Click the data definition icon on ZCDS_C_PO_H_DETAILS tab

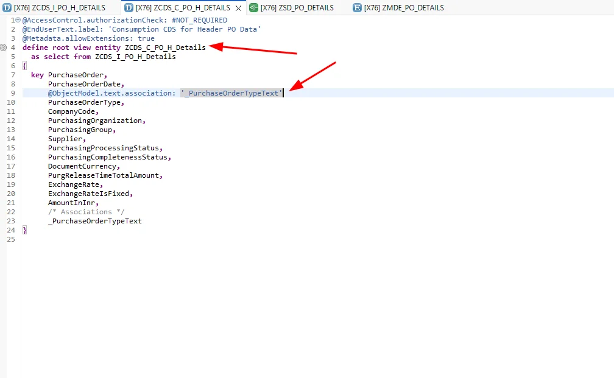[129, 7]
